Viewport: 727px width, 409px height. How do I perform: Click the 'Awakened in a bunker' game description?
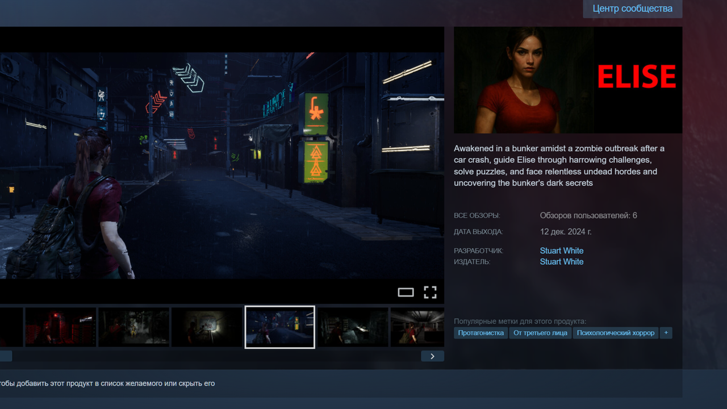[559, 166]
